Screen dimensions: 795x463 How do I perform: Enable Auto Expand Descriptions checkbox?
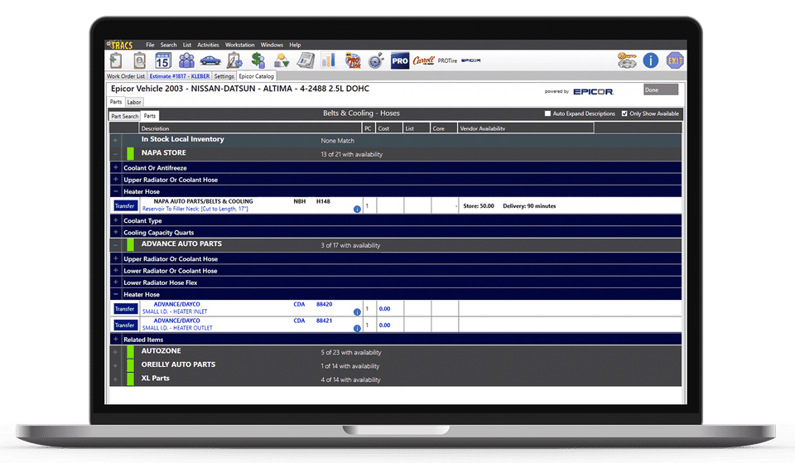pos(547,113)
